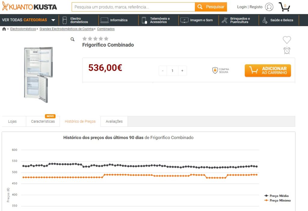Open the Avaliações tab

[x=114, y=121]
